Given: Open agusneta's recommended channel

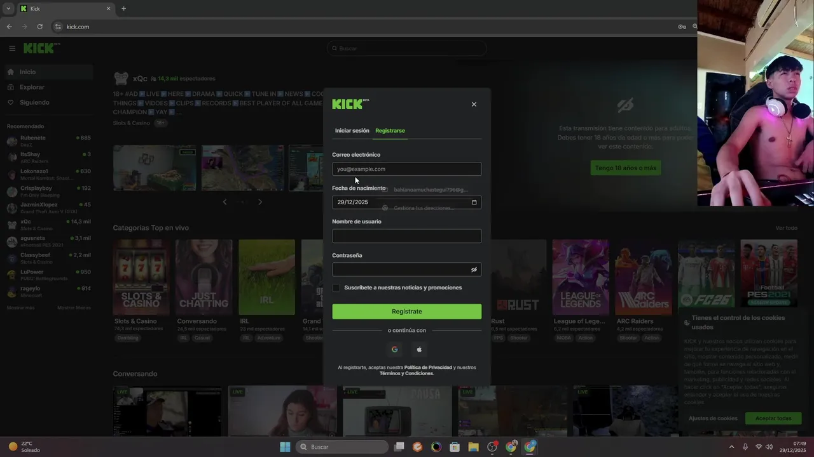Looking at the screenshot, I should [49, 241].
